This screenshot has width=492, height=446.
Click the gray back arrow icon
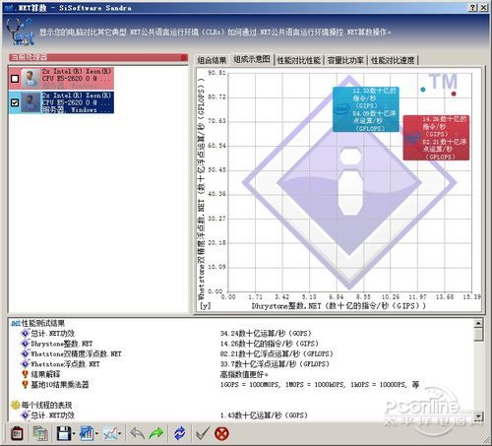pyautogui.click(x=137, y=433)
